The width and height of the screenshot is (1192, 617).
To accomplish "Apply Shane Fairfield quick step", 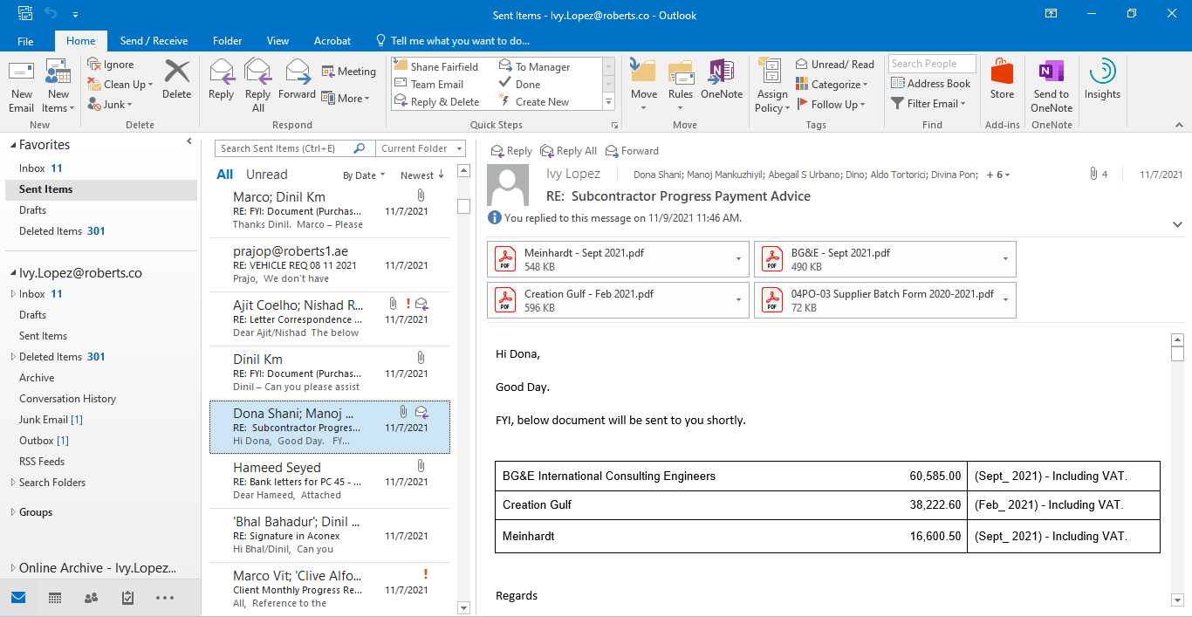I will 436,66.
